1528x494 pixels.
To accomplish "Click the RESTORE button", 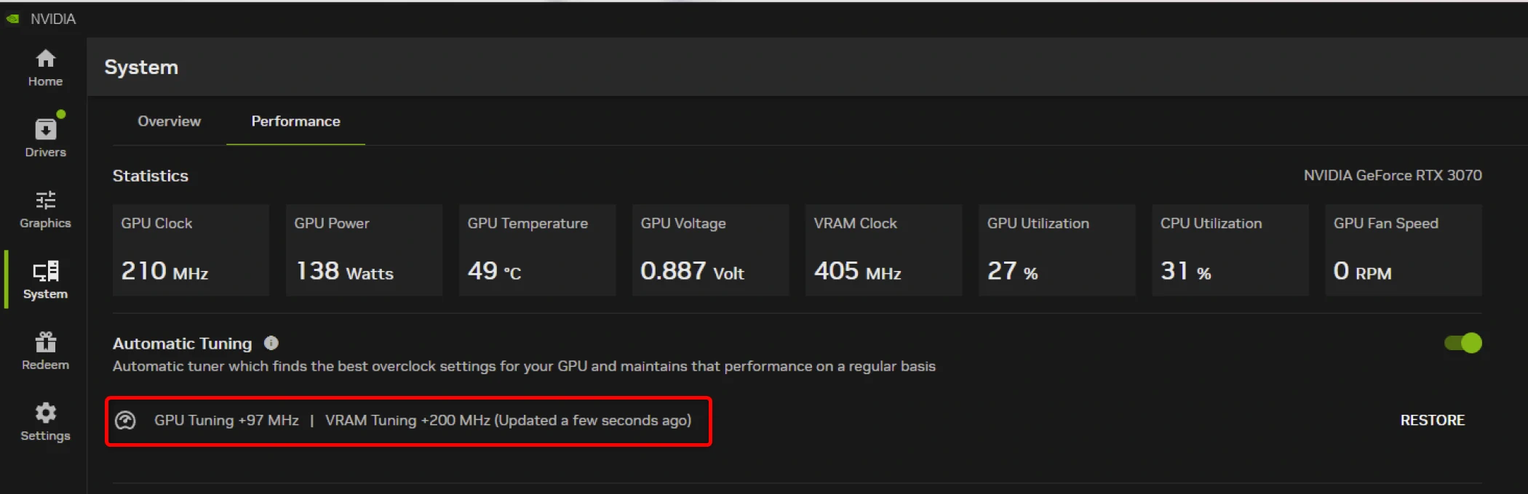I will (1432, 420).
